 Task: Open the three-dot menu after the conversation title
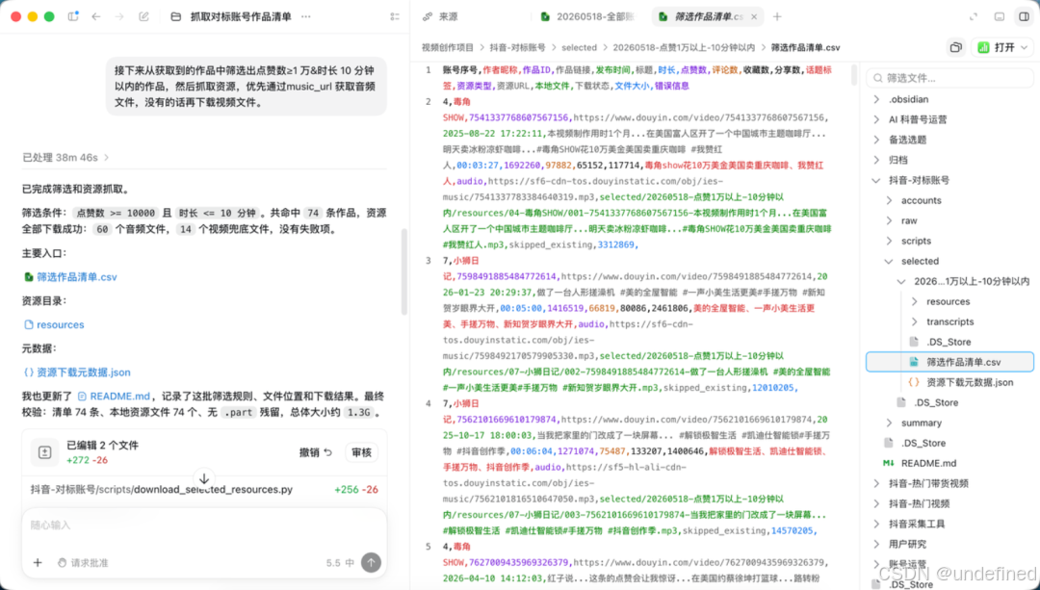(306, 16)
